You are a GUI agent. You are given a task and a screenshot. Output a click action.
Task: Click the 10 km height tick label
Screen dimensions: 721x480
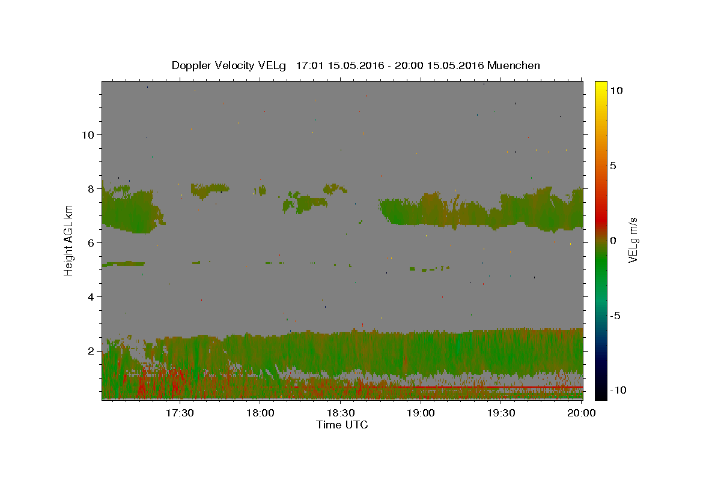click(x=87, y=134)
